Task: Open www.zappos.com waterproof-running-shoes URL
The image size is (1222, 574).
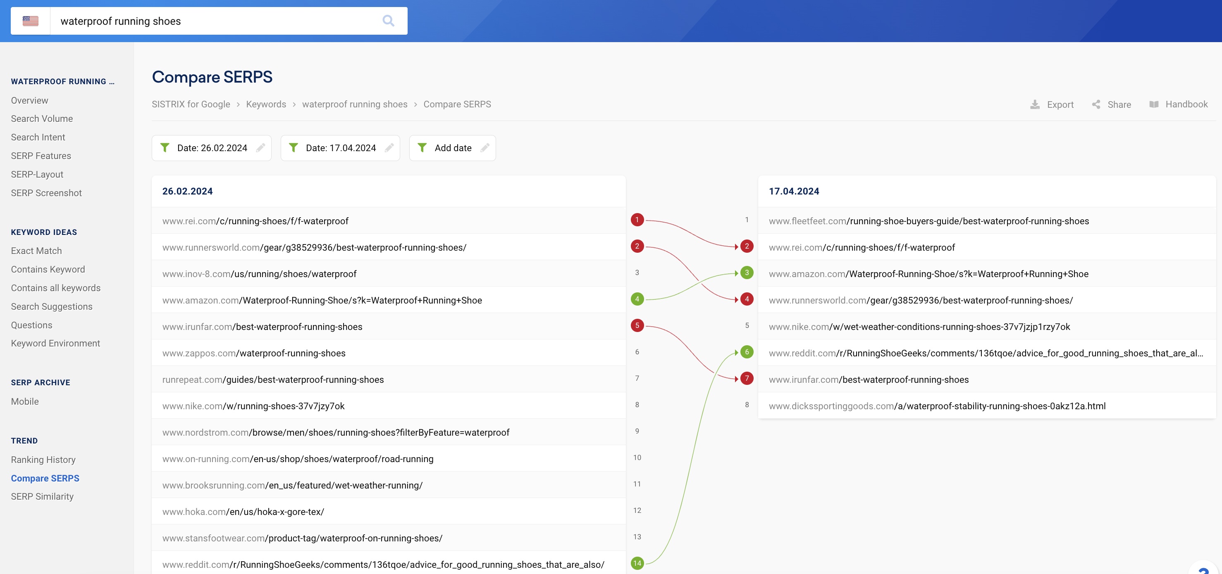Action: [254, 353]
